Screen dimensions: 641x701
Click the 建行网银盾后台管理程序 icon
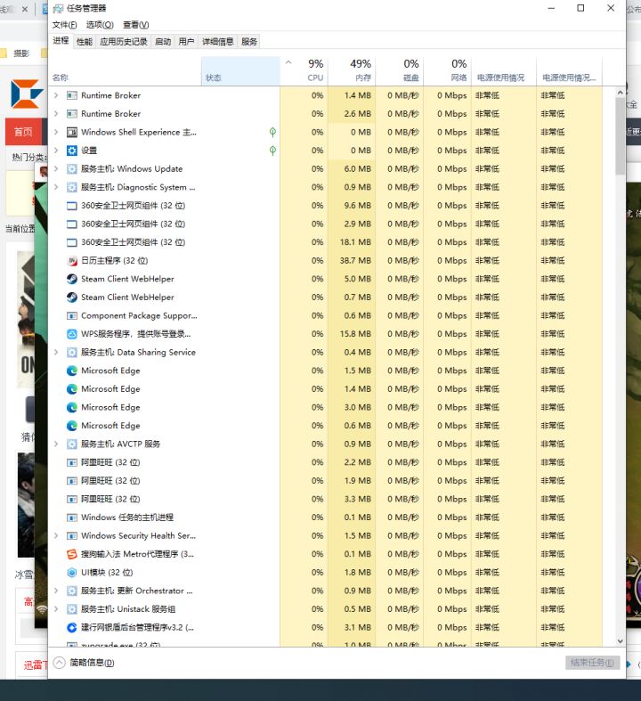tap(71, 628)
